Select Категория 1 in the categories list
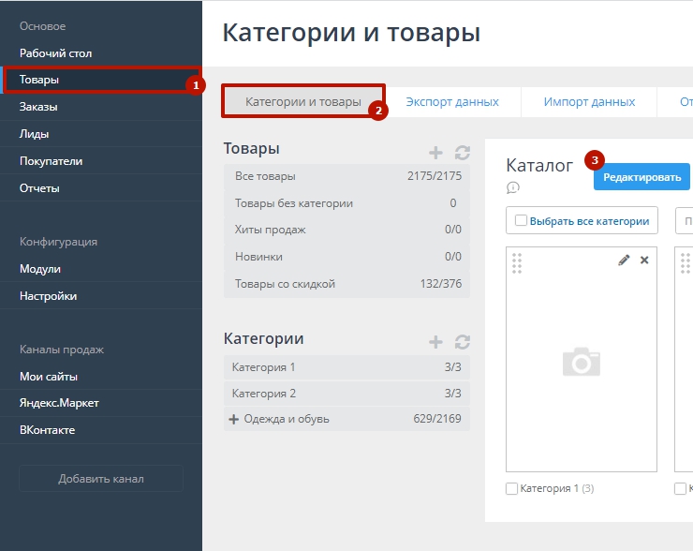This screenshot has height=551, width=693. point(346,367)
